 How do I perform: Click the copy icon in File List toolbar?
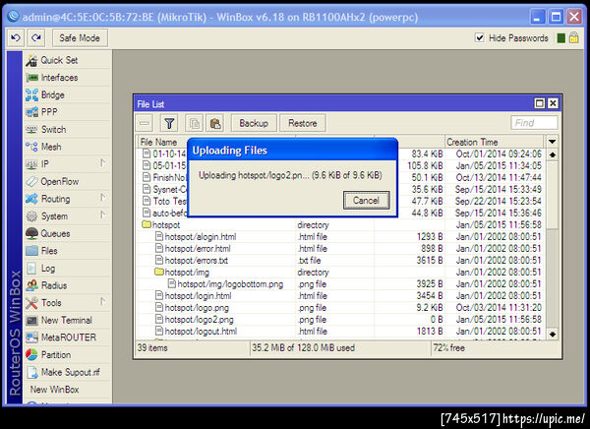click(195, 123)
